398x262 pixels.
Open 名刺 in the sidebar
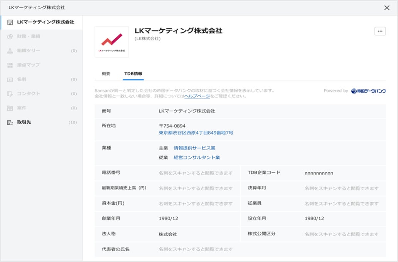[x=41, y=79]
